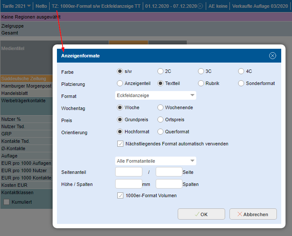This screenshot has width=292, height=236.
Task: Click the Spalten input field
Action: click(169, 184)
